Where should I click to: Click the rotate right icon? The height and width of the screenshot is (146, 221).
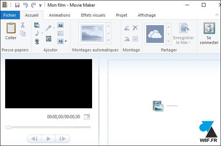click(x=127, y=39)
